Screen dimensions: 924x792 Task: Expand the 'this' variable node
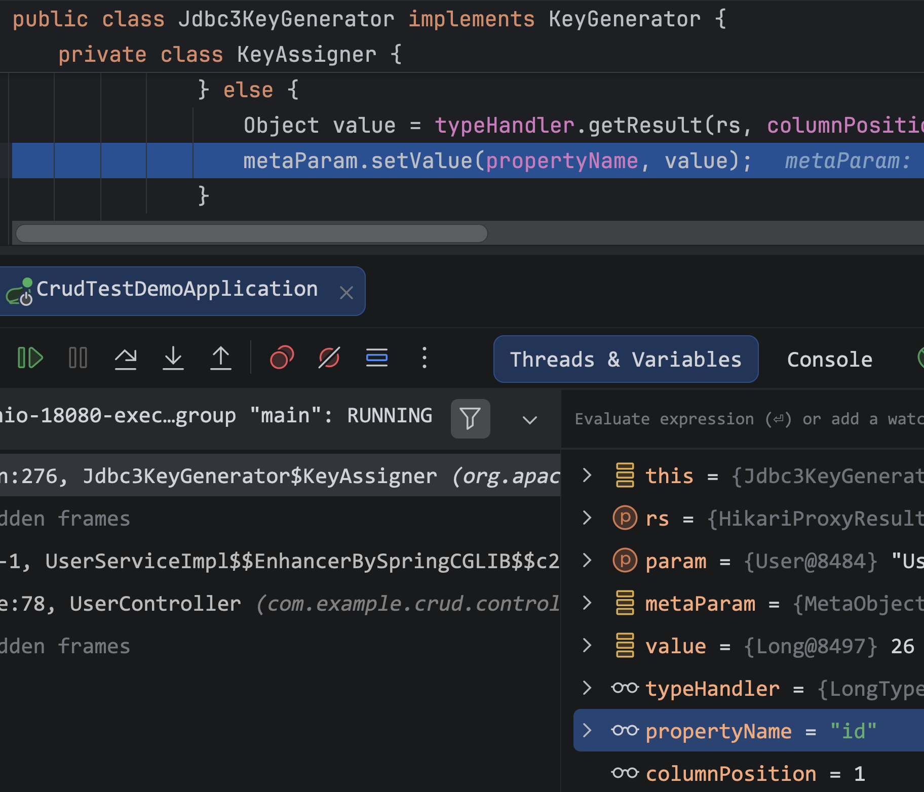(x=587, y=475)
